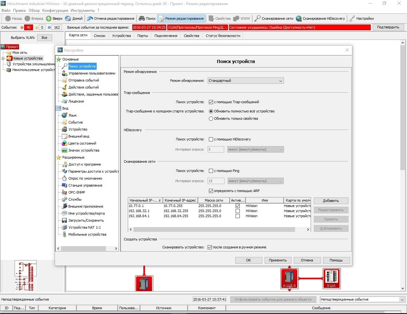Toggle active checkbox for 10.77.0.1 range
Screen dimensions: 407x314
[238, 206]
